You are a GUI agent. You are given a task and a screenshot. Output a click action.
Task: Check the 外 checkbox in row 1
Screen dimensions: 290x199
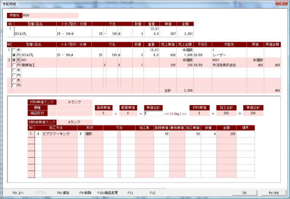click(x=14, y=50)
